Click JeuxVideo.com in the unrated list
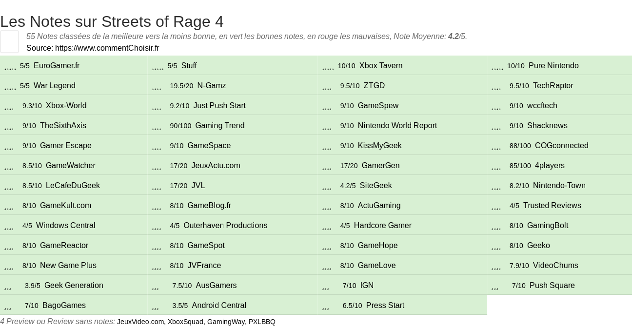This screenshot has width=632, height=327. pos(140,322)
